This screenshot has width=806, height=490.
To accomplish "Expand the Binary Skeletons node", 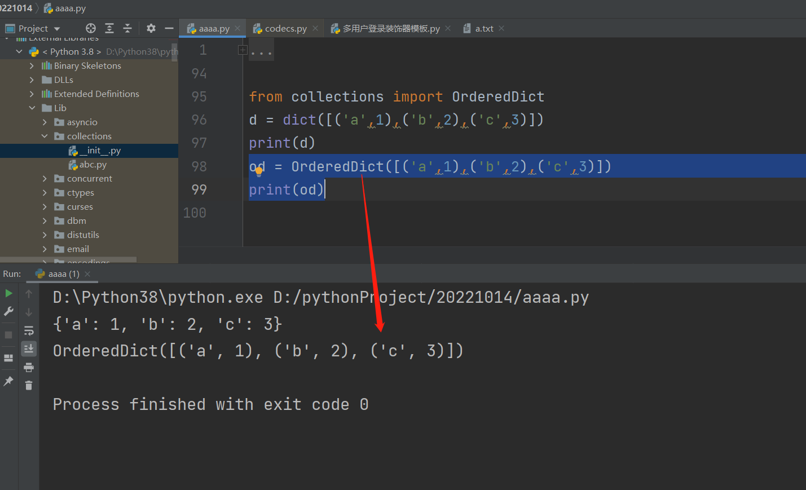I will pos(32,65).
